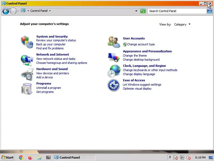Screen dimensions: 214x161
Task: Open the address bar history dropdown
Action: (x=136, y=11)
